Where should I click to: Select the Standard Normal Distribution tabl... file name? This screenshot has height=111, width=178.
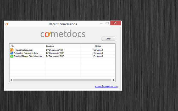29,56
